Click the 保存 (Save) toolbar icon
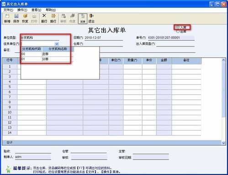 point(16,18)
